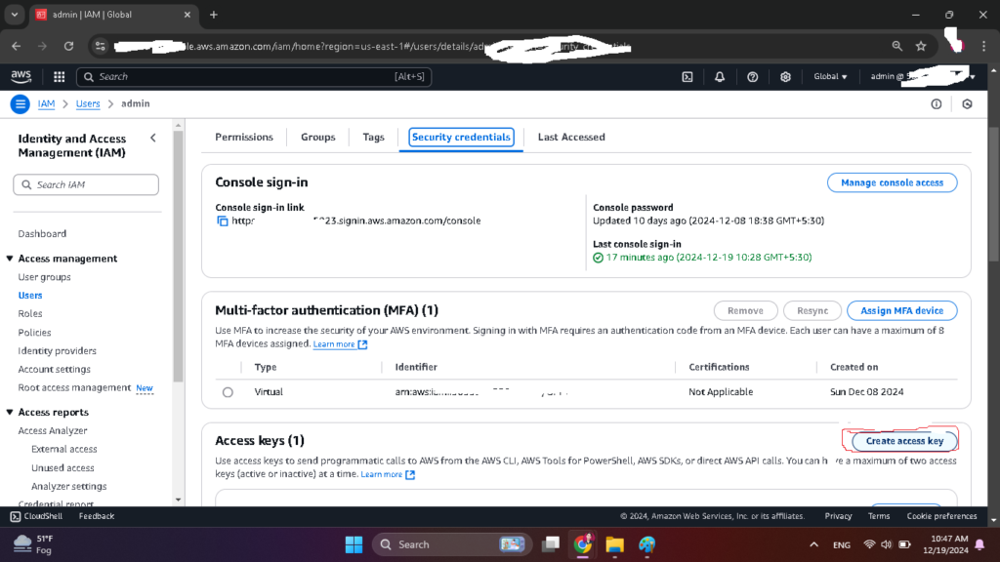The width and height of the screenshot is (1000, 562).
Task: Switch to the Groups tab
Action: point(317,137)
